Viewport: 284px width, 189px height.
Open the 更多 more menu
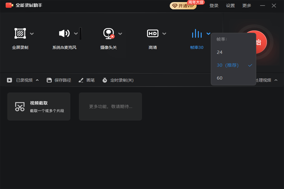(x=247, y=6)
